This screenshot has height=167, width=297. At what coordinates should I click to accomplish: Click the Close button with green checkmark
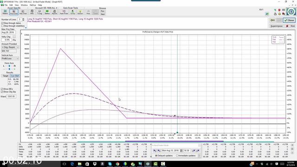(x=289, y=20)
